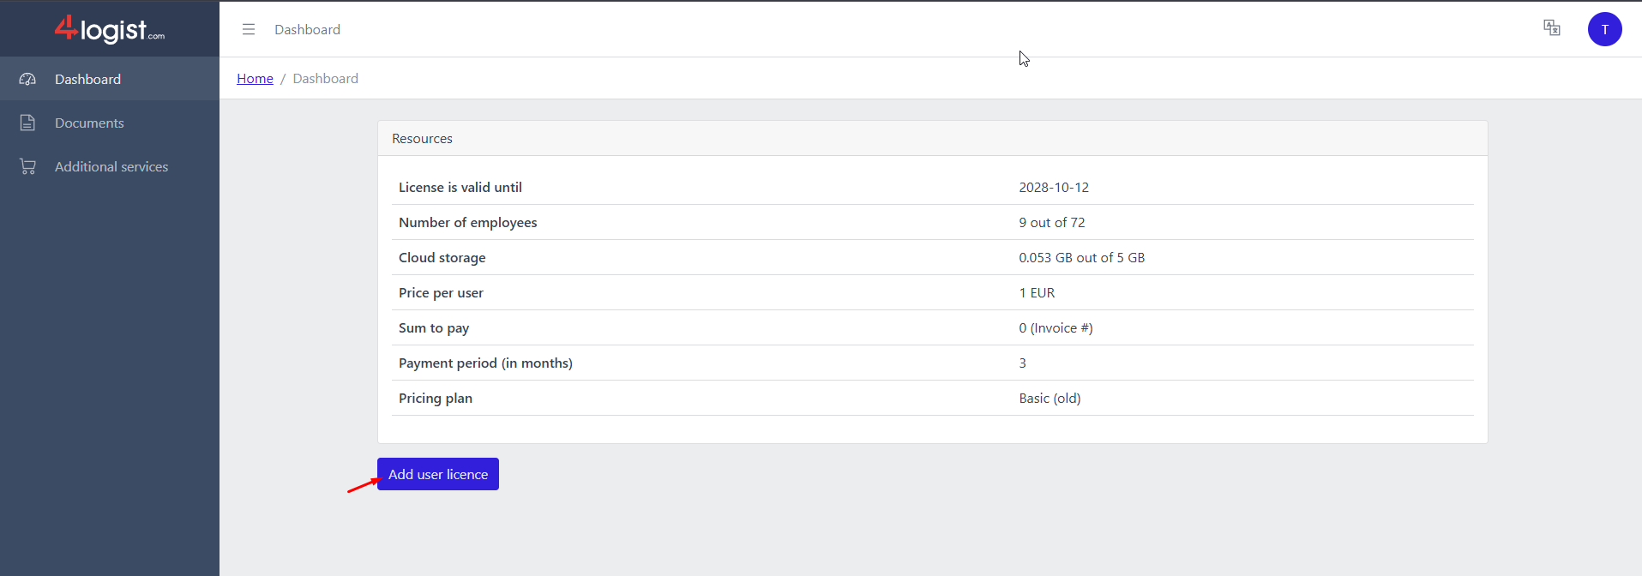Click the license expiry date 2028-10-12
1642x576 pixels.
(x=1053, y=187)
